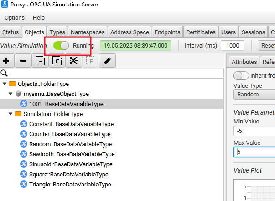Toggle the Value Simulation Running switch

tap(61, 46)
